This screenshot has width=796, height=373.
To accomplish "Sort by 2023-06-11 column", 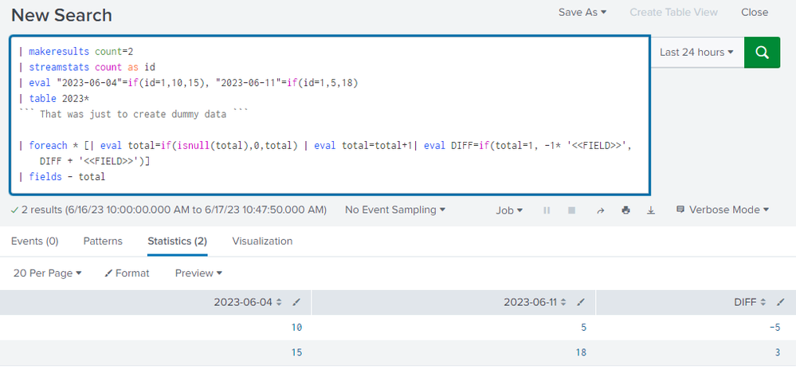I will (x=535, y=302).
